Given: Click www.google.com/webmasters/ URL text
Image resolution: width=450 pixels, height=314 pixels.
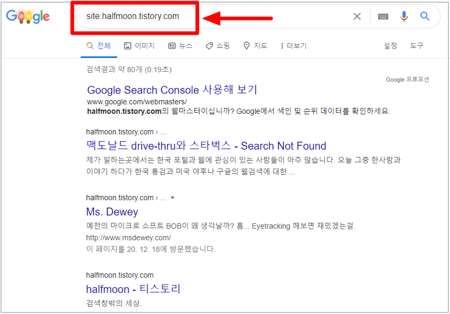Looking at the screenshot, I should (137, 102).
